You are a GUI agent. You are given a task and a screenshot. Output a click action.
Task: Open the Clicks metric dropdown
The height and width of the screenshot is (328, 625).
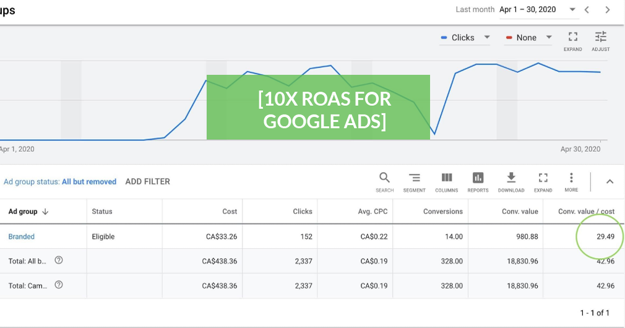[465, 38]
